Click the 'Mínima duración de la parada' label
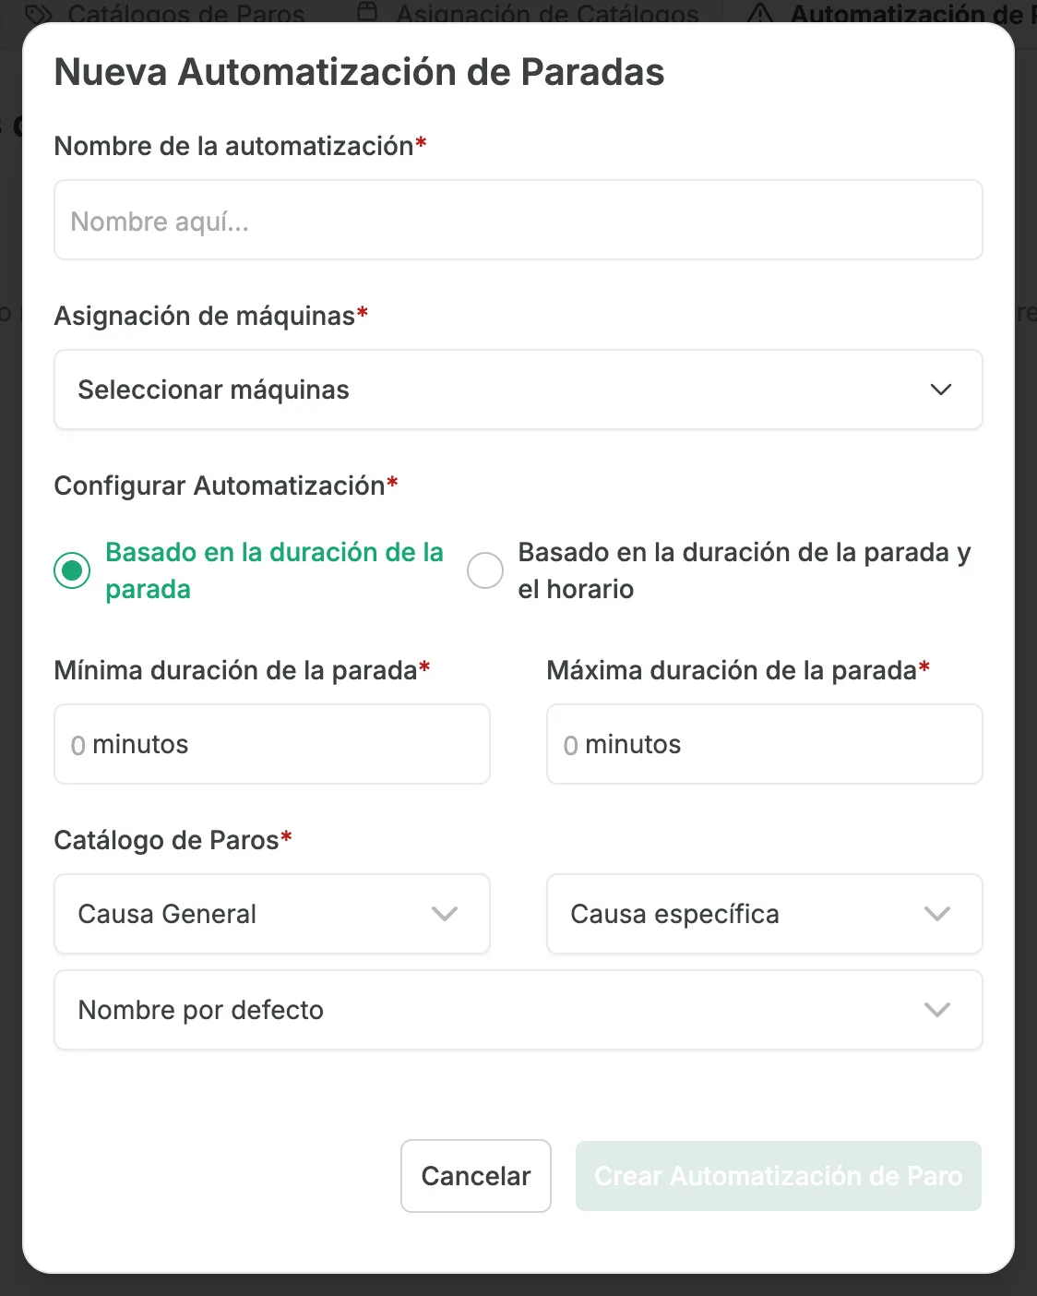The height and width of the screenshot is (1296, 1037). click(242, 670)
